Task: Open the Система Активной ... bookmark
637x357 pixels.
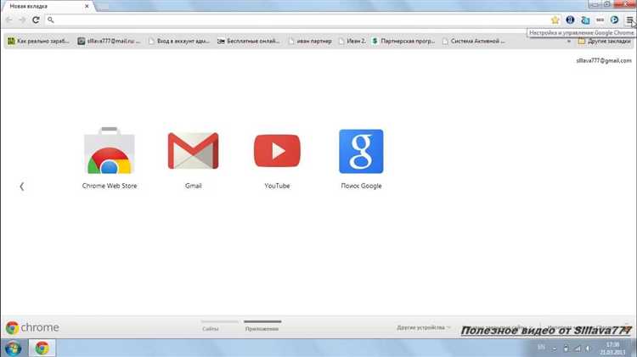Action: [x=474, y=41]
